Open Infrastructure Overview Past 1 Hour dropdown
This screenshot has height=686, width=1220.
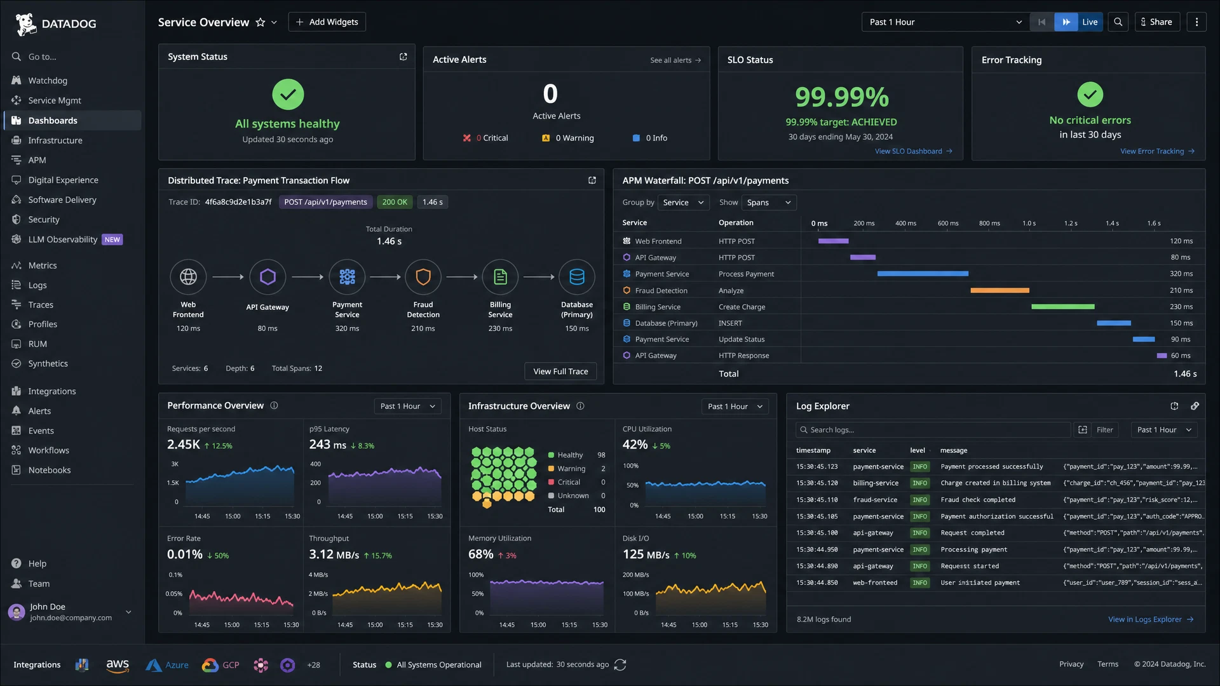tap(735, 407)
